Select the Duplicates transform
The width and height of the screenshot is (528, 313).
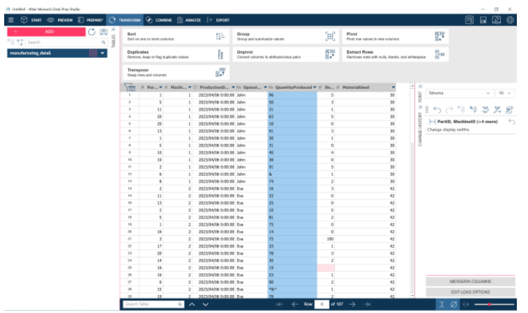[176, 54]
